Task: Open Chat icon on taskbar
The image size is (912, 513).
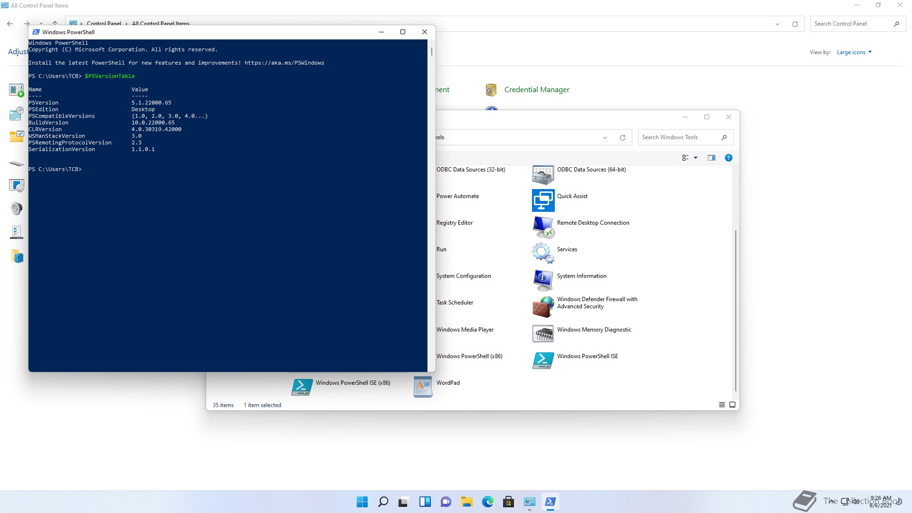Action: point(446,502)
